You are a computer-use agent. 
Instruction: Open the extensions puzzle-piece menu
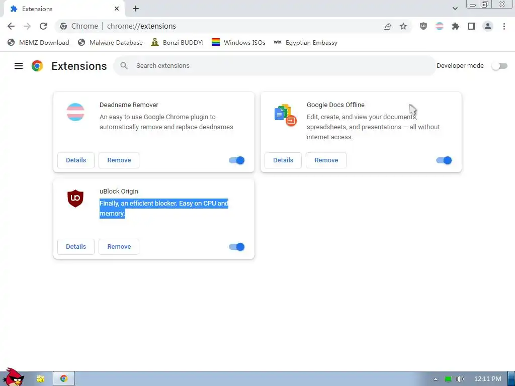(x=456, y=26)
